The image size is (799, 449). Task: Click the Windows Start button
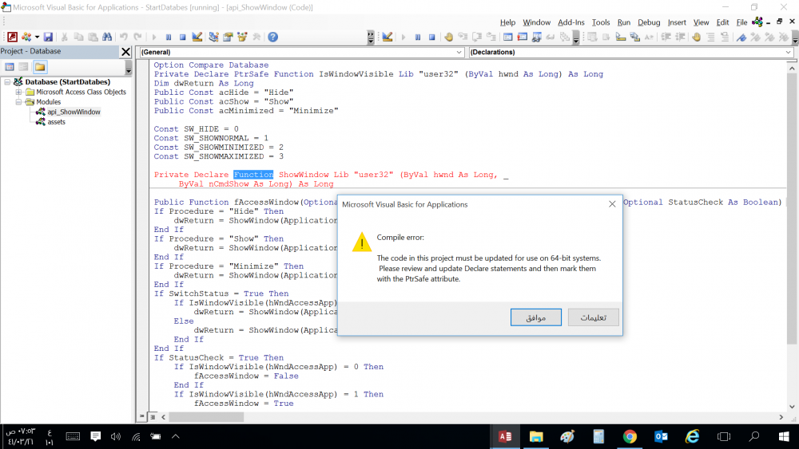point(785,436)
